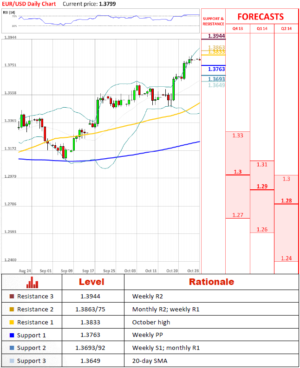
Task: Select the Q2 14 forecast column header
Action: coord(287,28)
